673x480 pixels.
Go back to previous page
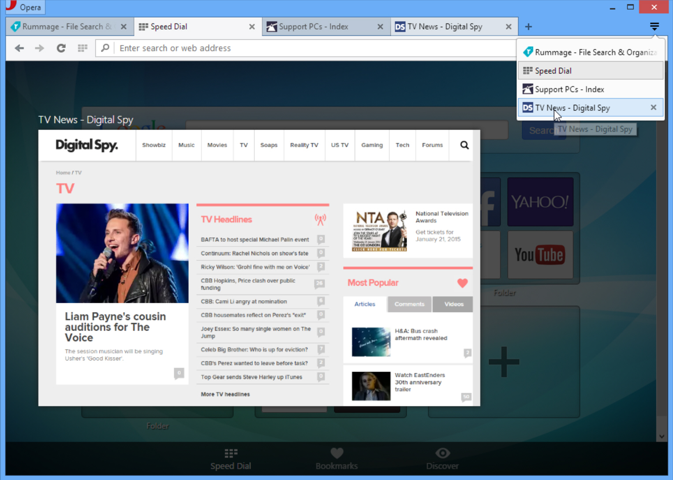click(19, 48)
